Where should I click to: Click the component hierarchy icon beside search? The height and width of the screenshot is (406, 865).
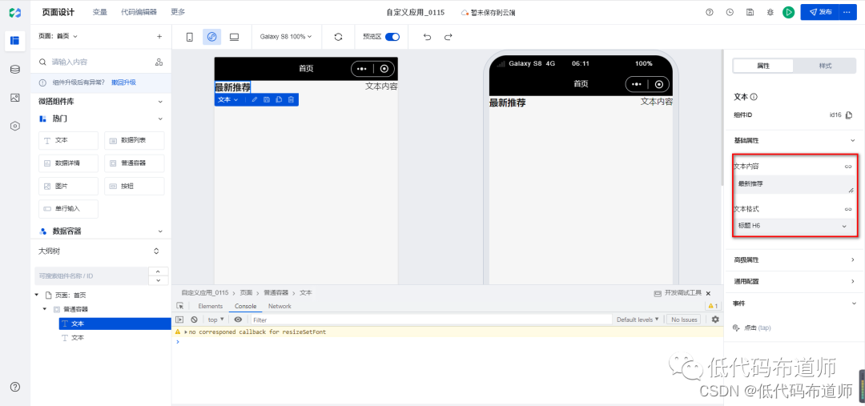[159, 62]
